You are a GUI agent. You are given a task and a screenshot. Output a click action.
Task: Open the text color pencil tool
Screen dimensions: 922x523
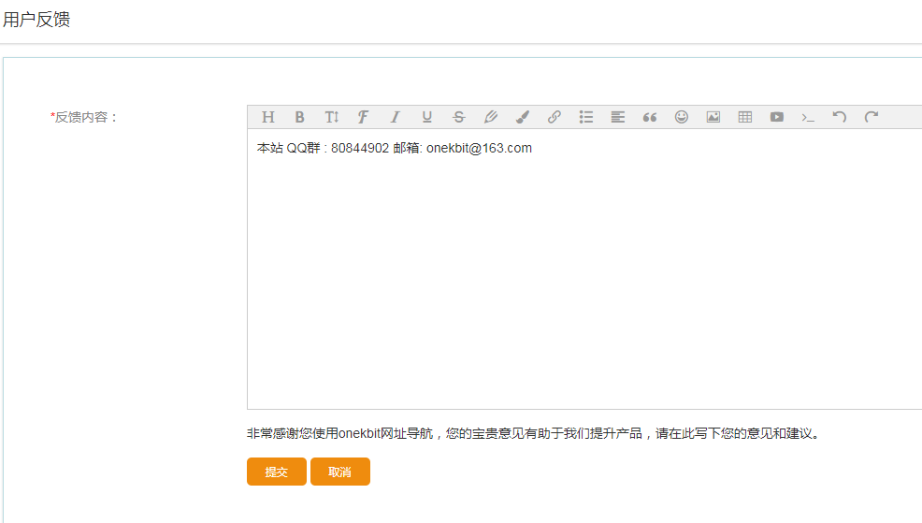[x=490, y=117]
